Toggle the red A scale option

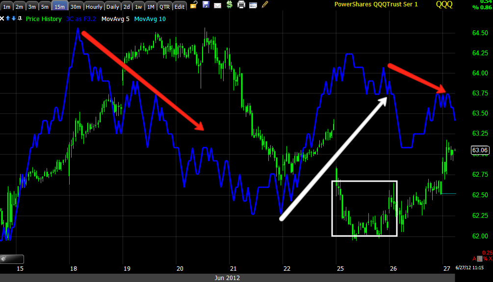pyautogui.click(x=474, y=259)
